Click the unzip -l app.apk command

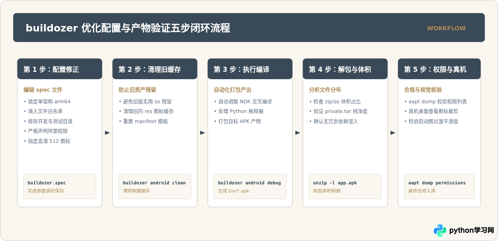click(x=335, y=183)
